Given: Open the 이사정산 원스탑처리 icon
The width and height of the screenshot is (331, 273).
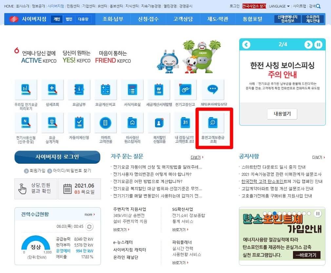Looking at the screenshot, I should pos(132,123).
